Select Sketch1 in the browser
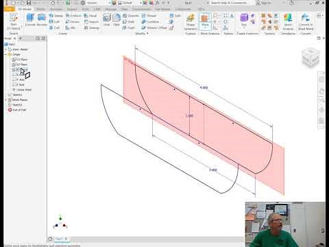 tap(15, 95)
